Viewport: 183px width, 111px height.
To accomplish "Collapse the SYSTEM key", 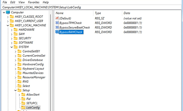I will 11,47.
